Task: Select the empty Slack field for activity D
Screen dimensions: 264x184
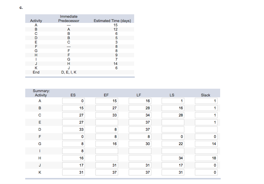Action: pos(206,129)
